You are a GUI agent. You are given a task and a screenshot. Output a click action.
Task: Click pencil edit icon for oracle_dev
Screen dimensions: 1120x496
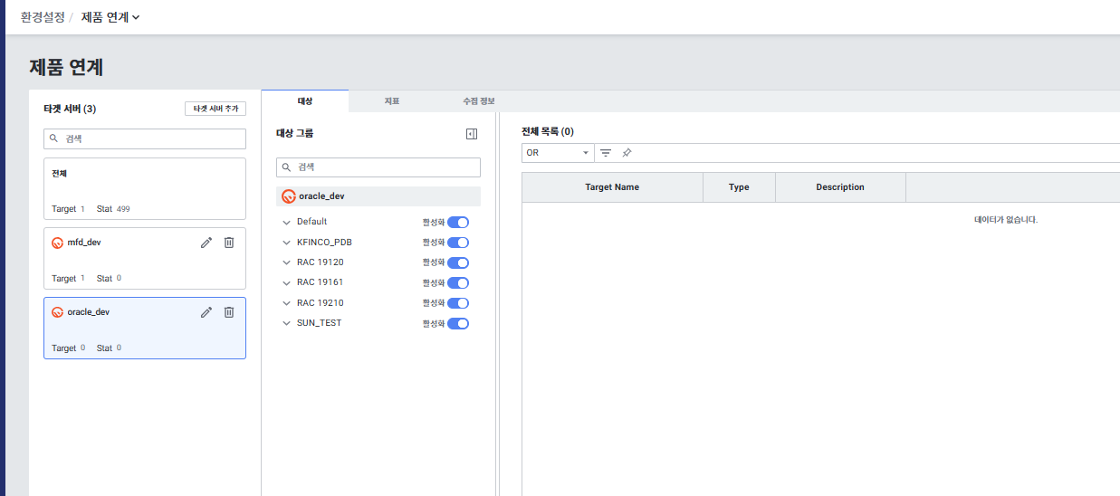[x=206, y=312]
